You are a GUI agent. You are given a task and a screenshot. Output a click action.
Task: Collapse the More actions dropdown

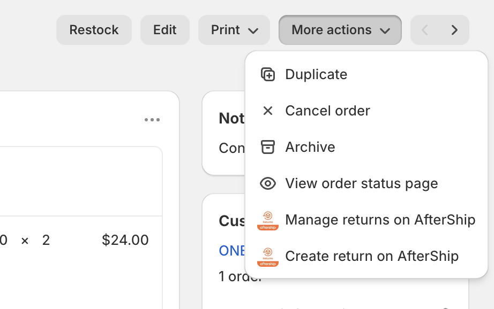[340, 30]
